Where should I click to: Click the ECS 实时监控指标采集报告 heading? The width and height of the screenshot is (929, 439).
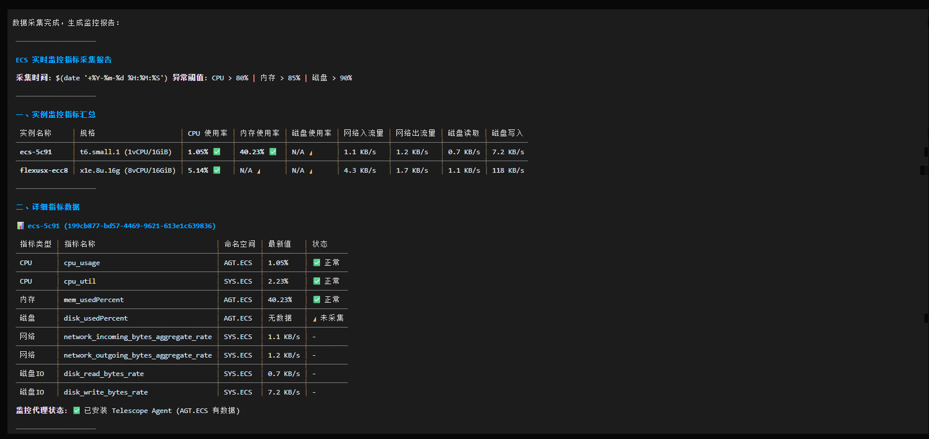64,60
